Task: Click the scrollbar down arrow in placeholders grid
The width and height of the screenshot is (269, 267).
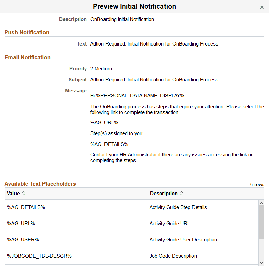Action: (x=261, y=263)
